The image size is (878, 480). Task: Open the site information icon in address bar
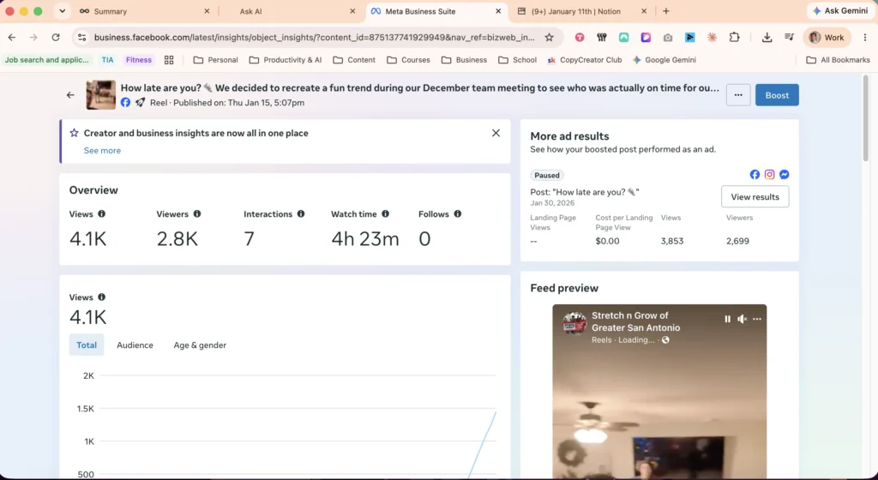(x=81, y=38)
